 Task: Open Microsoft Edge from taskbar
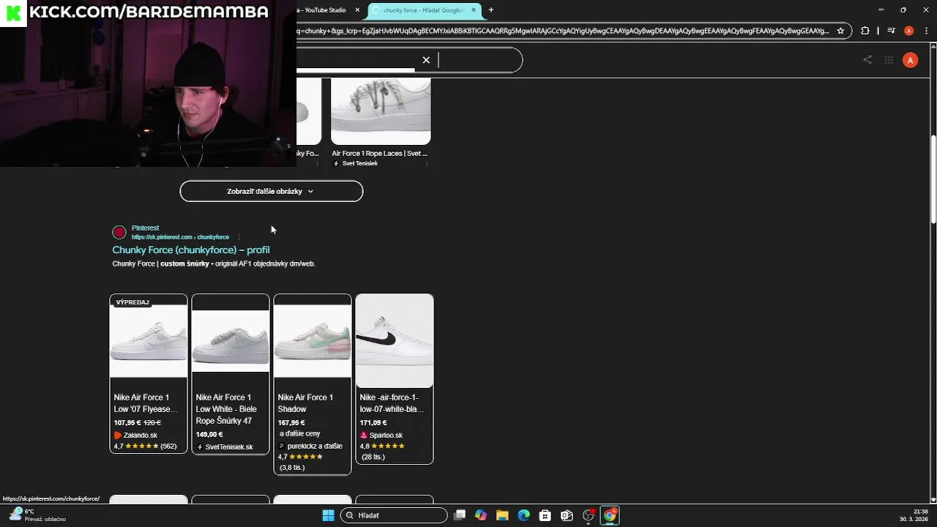click(524, 515)
